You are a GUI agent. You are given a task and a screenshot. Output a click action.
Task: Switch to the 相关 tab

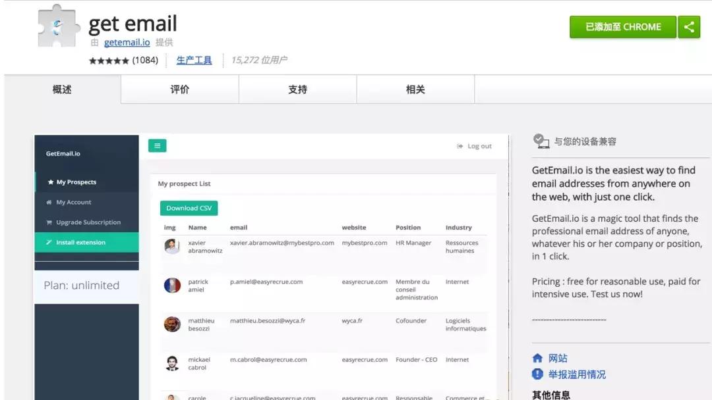point(415,88)
